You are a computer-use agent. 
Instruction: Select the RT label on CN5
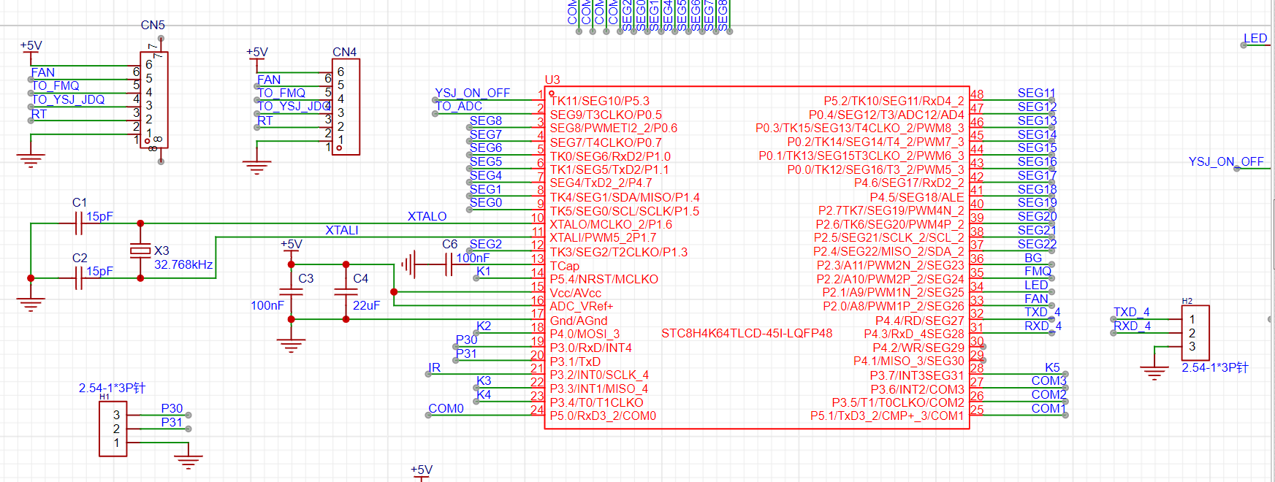click(39, 114)
